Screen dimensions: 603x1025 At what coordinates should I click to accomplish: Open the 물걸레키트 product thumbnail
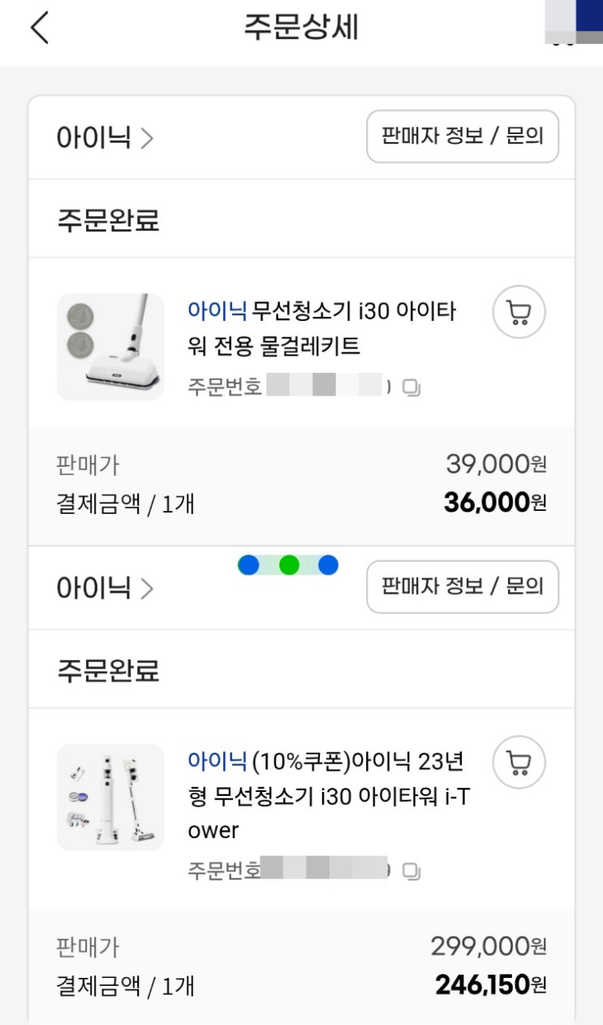110,347
